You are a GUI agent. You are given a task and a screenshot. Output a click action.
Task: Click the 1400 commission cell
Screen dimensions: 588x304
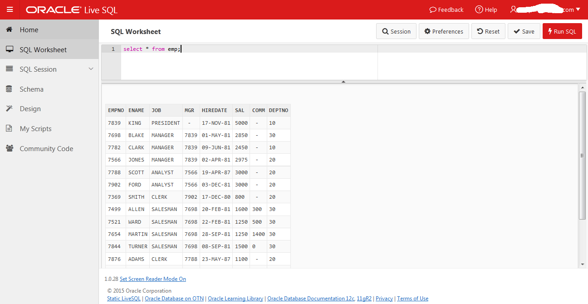tap(258, 234)
